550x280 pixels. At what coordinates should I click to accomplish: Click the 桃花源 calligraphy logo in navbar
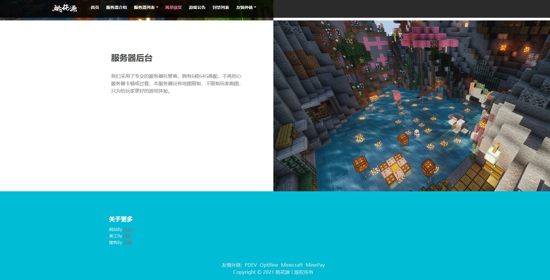[64, 8]
